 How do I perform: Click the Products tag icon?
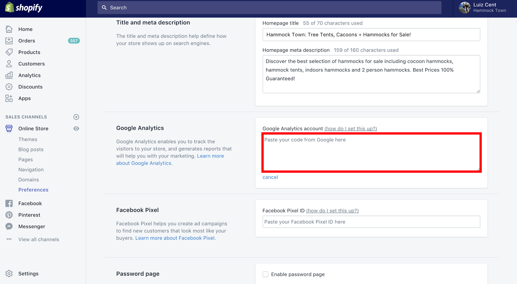pos(9,52)
